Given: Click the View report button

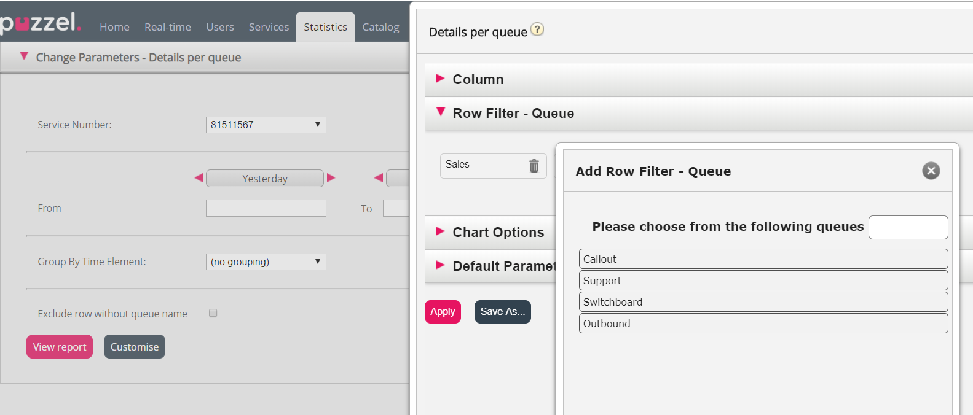Looking at the screenshot, I should 60,347.
